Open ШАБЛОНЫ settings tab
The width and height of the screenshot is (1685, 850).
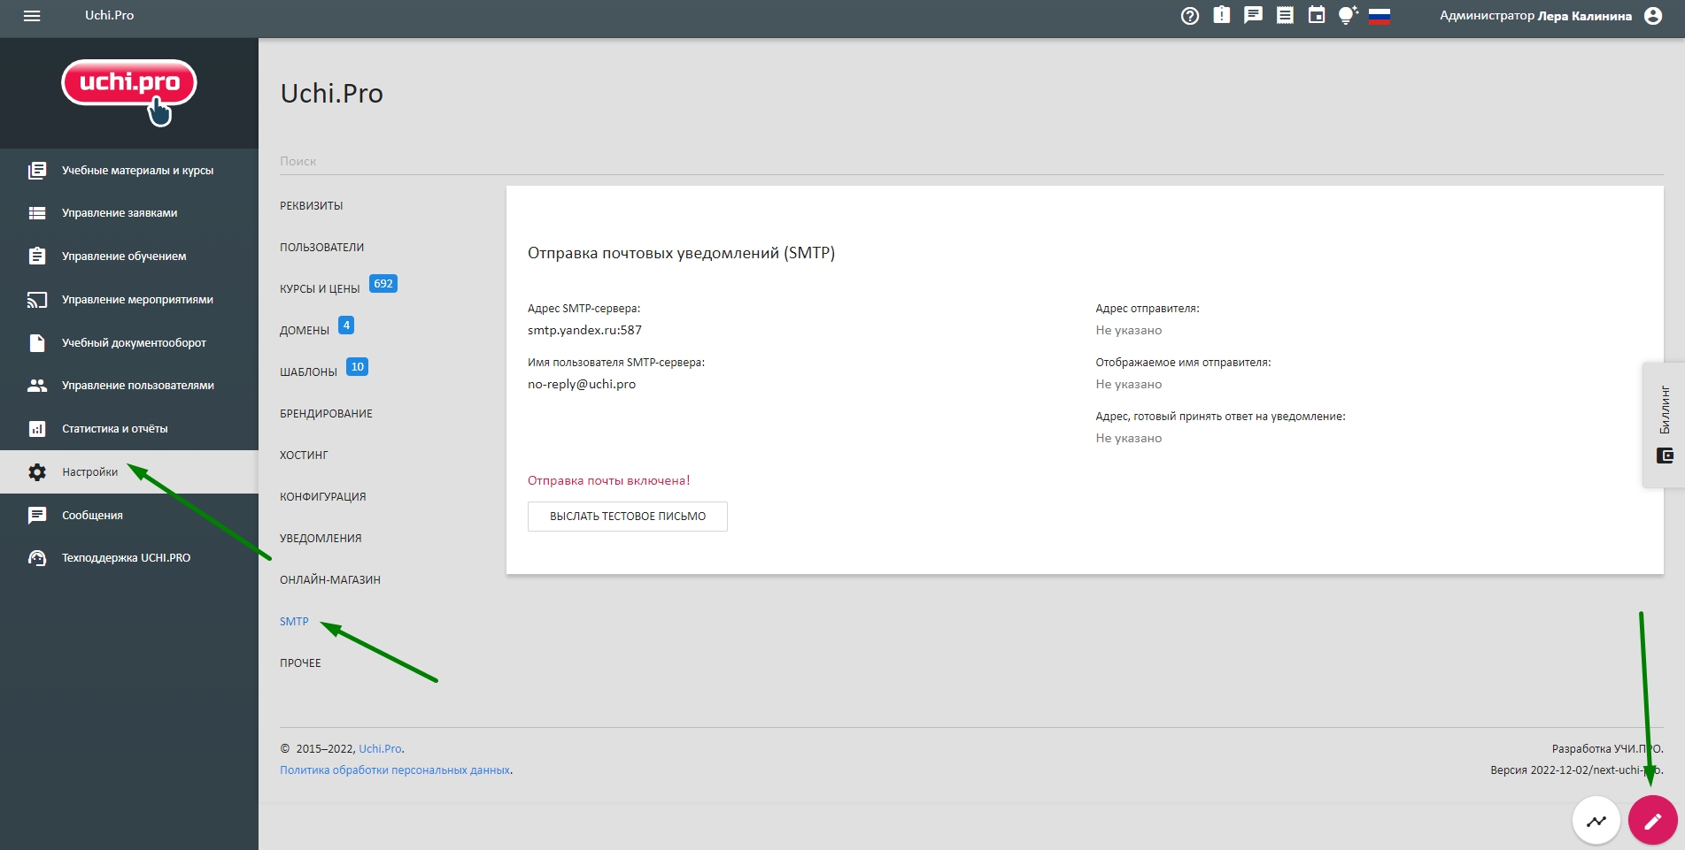click(x=308, y=372)
